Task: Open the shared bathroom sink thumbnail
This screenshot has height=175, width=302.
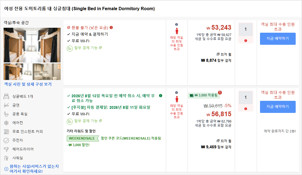Action: coord(47,72)
